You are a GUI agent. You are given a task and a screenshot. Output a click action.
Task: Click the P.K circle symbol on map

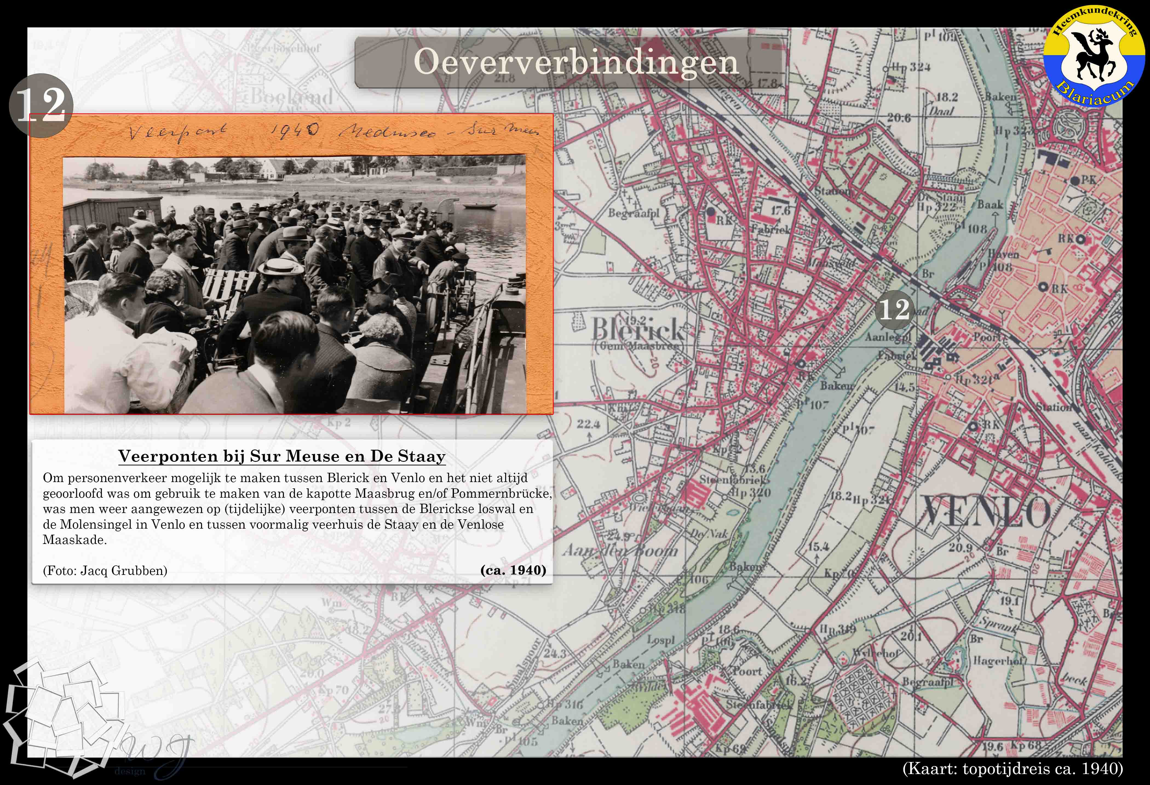tap(1075, 180)
